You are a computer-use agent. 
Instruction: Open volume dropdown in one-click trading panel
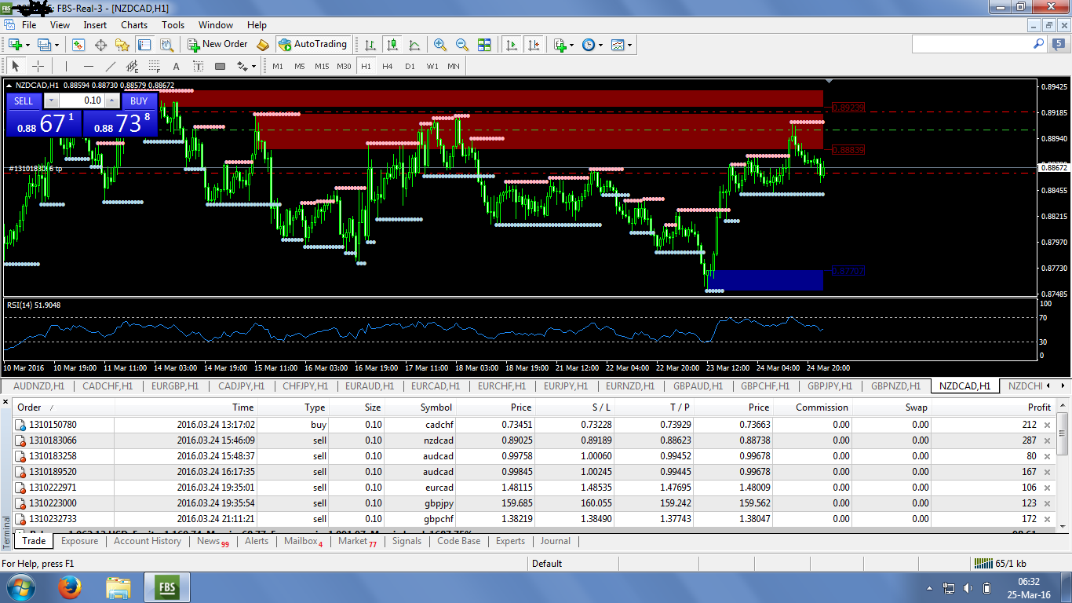[51, 100]
